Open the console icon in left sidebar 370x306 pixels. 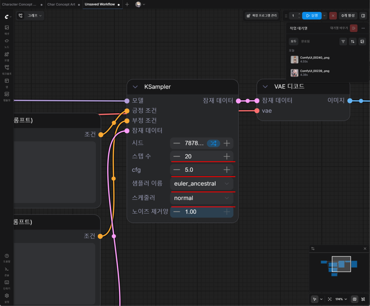pos(7,271)
